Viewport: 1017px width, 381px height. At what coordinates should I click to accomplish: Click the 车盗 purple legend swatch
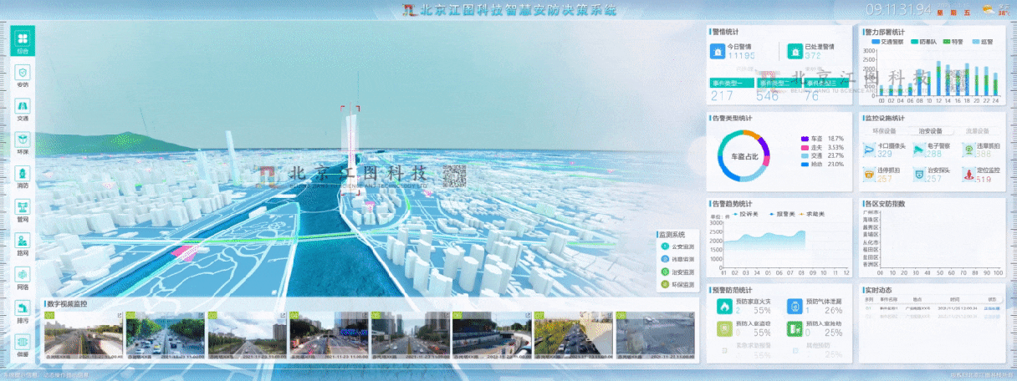coord(805,138)
